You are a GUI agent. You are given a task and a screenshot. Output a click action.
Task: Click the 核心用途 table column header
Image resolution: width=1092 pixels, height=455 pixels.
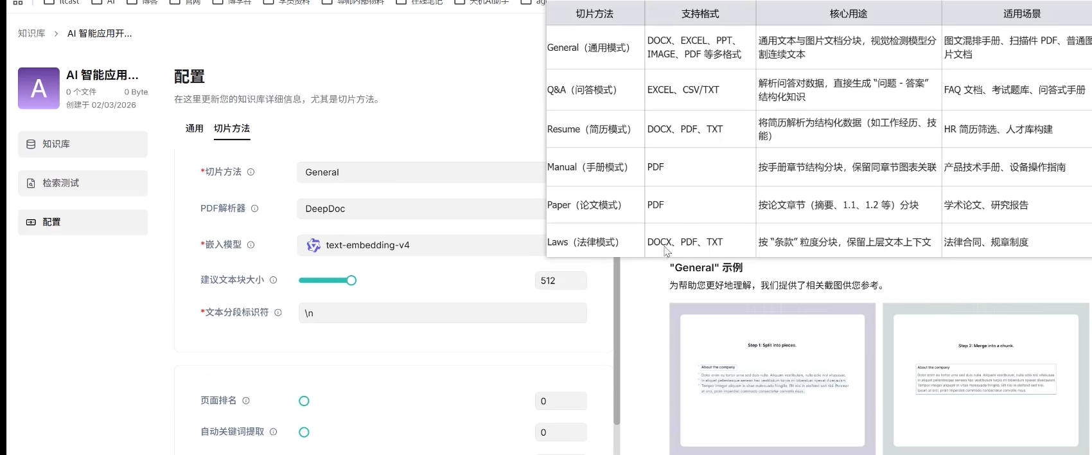(849, 13)
